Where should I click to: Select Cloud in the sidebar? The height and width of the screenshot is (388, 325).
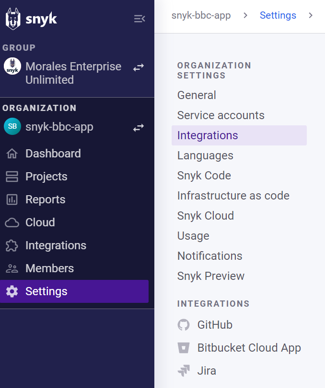point(40,222)
